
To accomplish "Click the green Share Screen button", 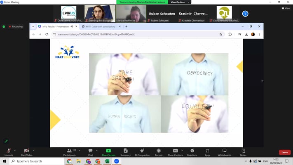I will pyautogui.click(x=108, y=152).
